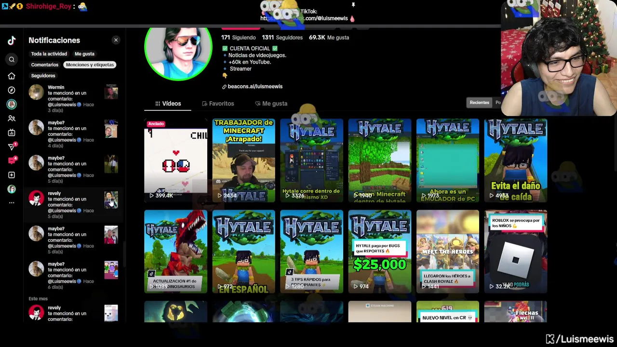This screenshot has height=347, width=617.
Task: Open revely notification under Este mes
Action: (73, 313)
